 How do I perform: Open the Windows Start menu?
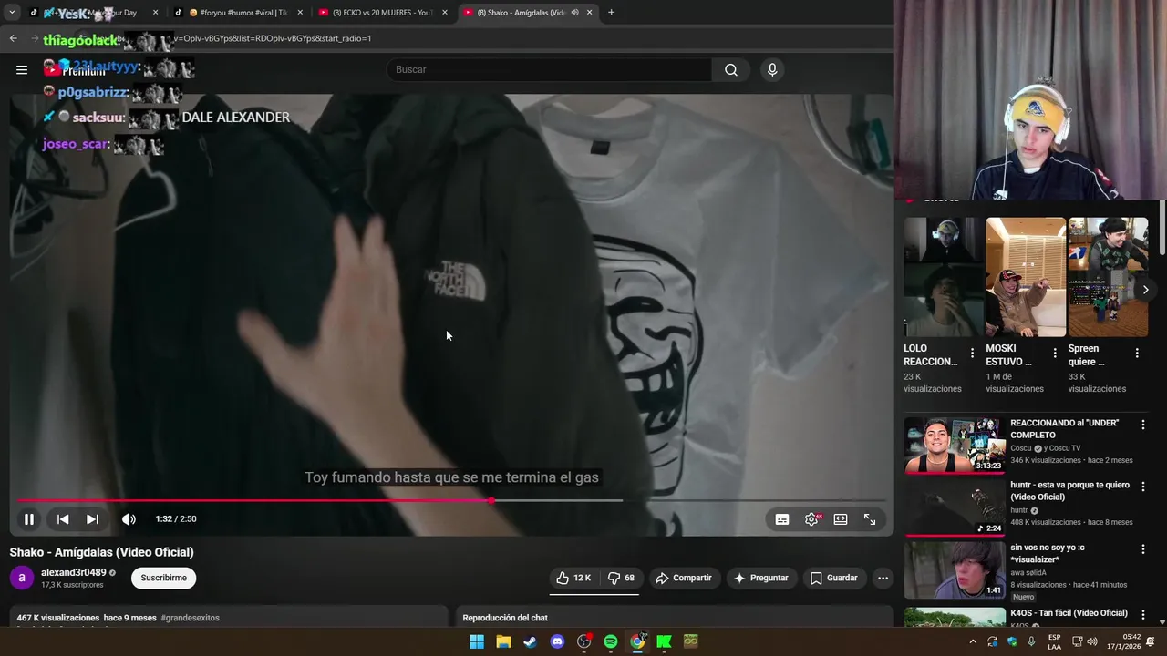coord(477,641)
